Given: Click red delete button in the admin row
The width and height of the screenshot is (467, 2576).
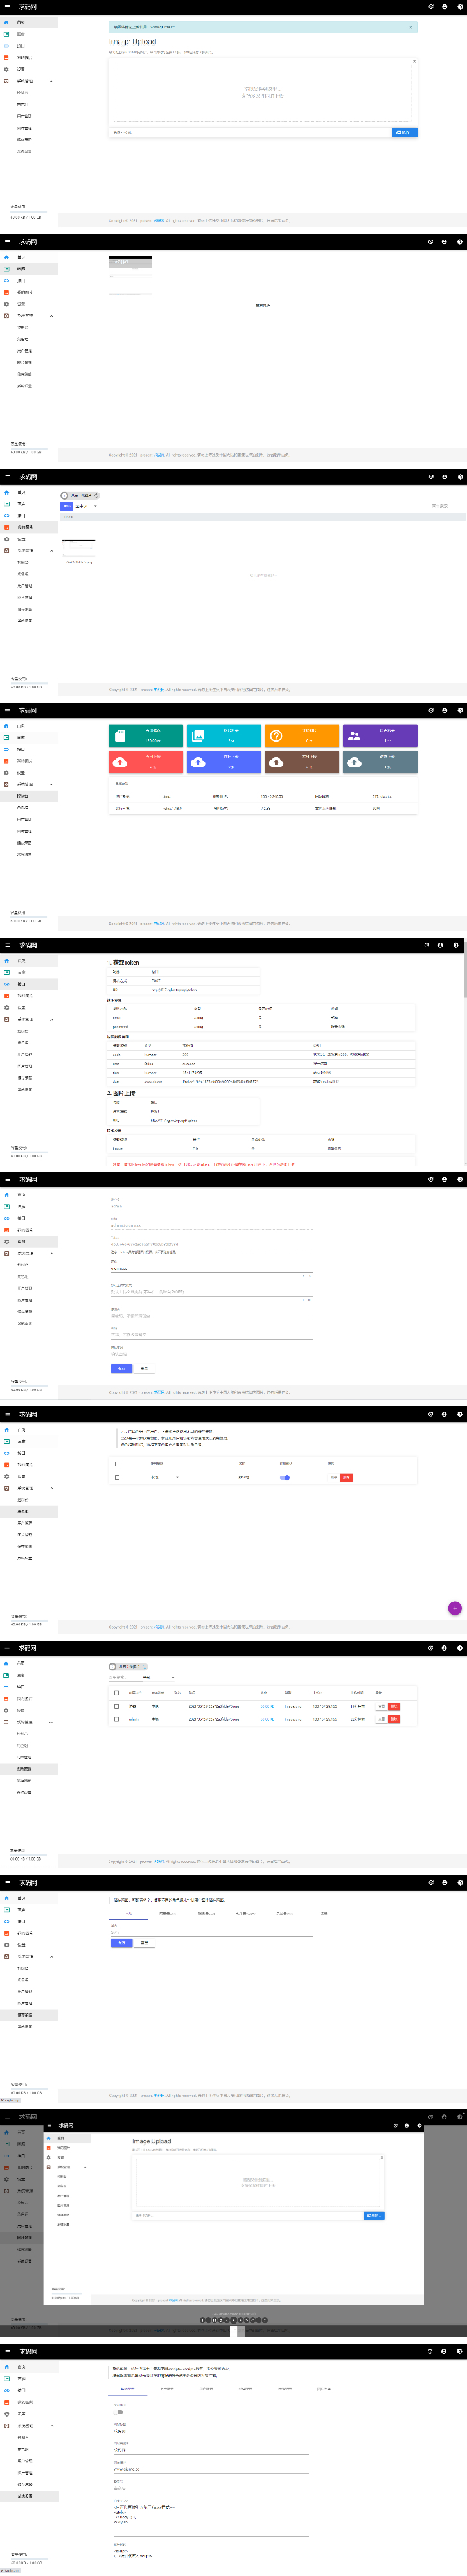Looking at the screenshot, I should (394, 1719).
